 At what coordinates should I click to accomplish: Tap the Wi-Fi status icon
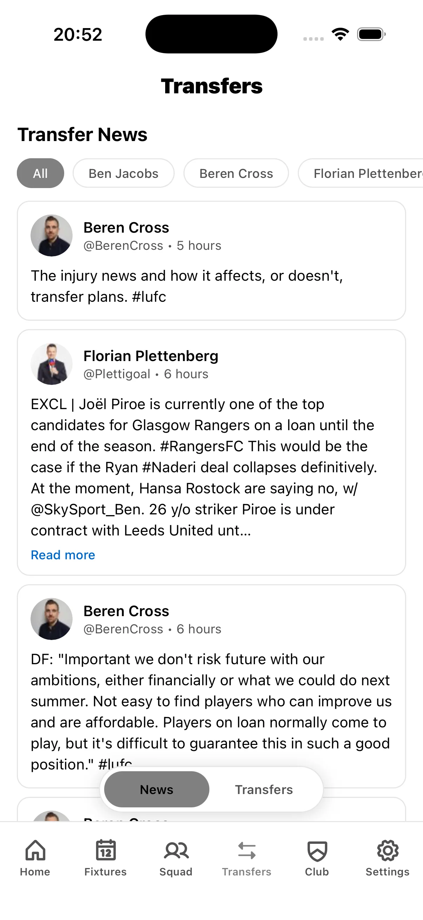340,34
